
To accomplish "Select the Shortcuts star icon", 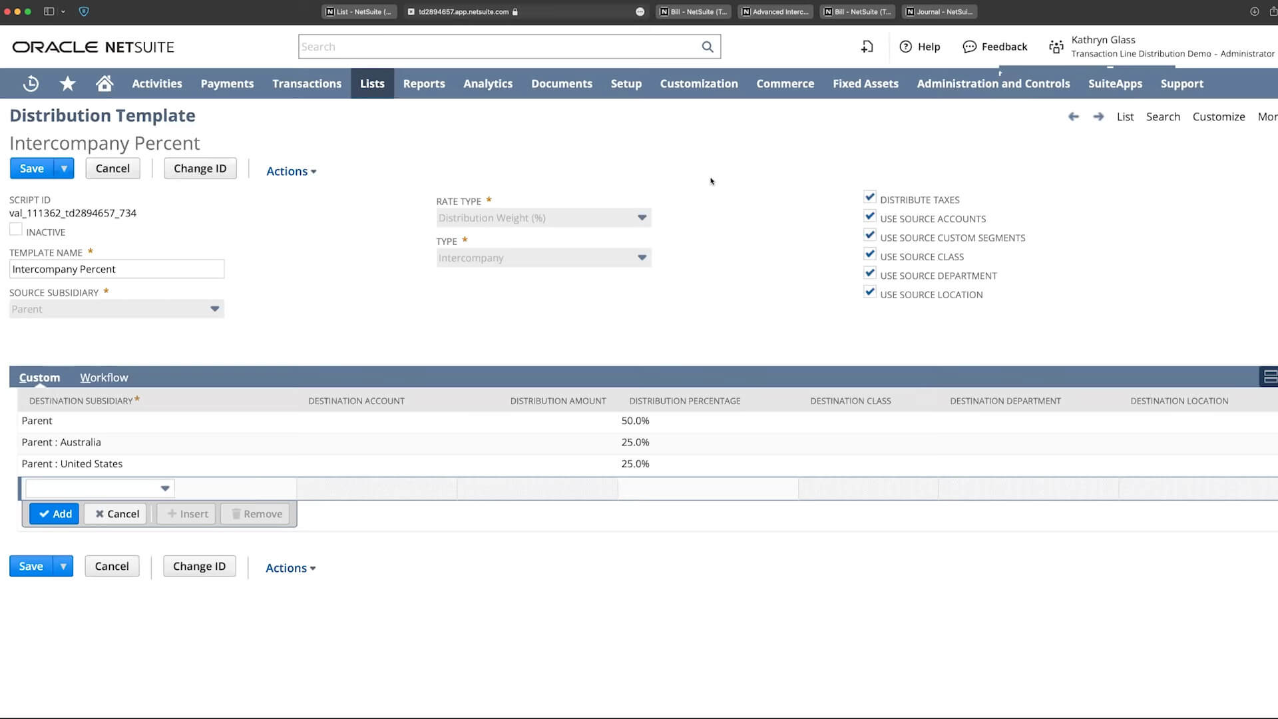I will [x=67, y=83].
